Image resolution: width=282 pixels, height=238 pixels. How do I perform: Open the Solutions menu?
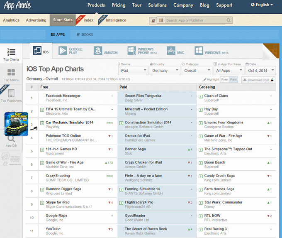(157, 5)
